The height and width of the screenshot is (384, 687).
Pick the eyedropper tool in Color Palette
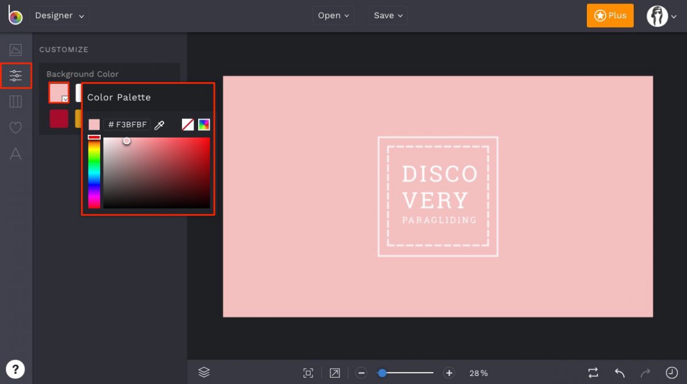pos(160,125)
